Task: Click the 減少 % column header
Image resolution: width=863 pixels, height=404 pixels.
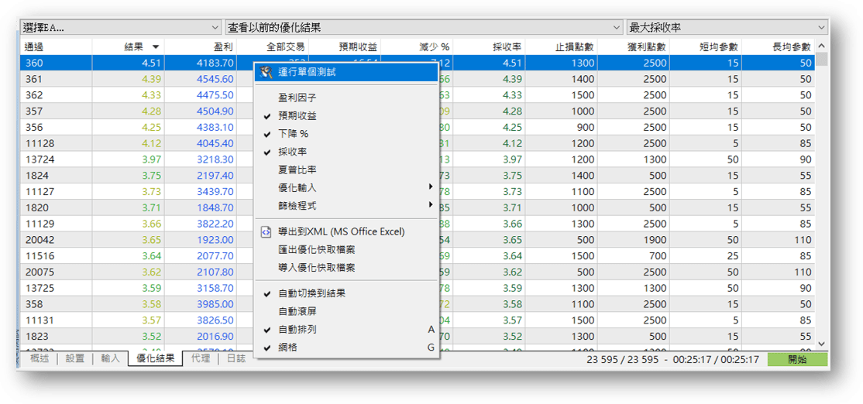Action: coord(417,46)
